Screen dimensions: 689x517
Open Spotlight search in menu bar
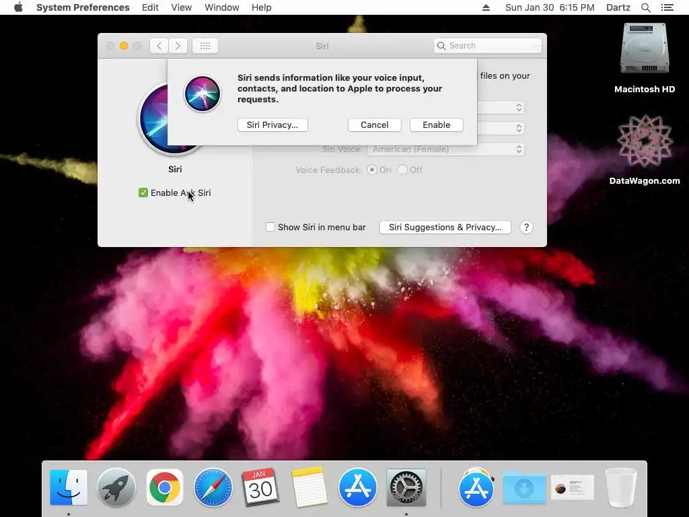[x=645, y=7]
